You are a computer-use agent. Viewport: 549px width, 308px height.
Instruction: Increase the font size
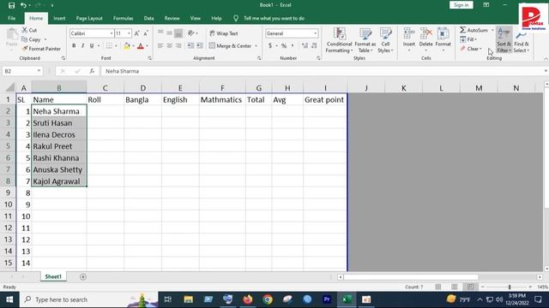click(137, 33)
